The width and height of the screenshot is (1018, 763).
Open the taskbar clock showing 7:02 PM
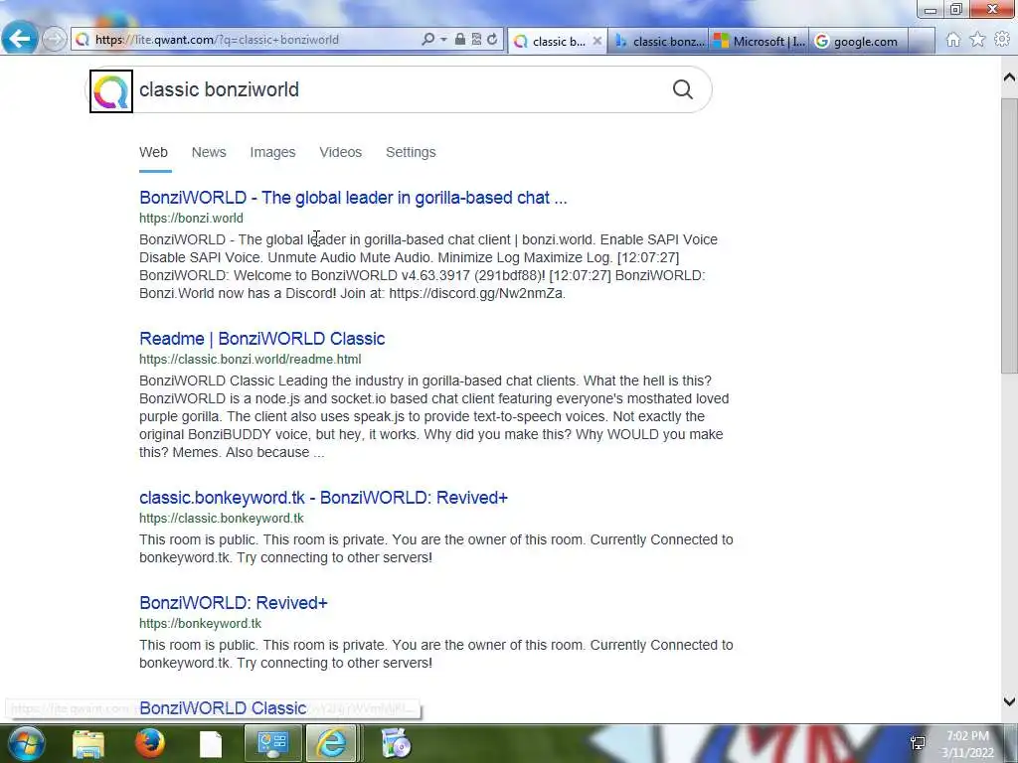tap(967, 744)
